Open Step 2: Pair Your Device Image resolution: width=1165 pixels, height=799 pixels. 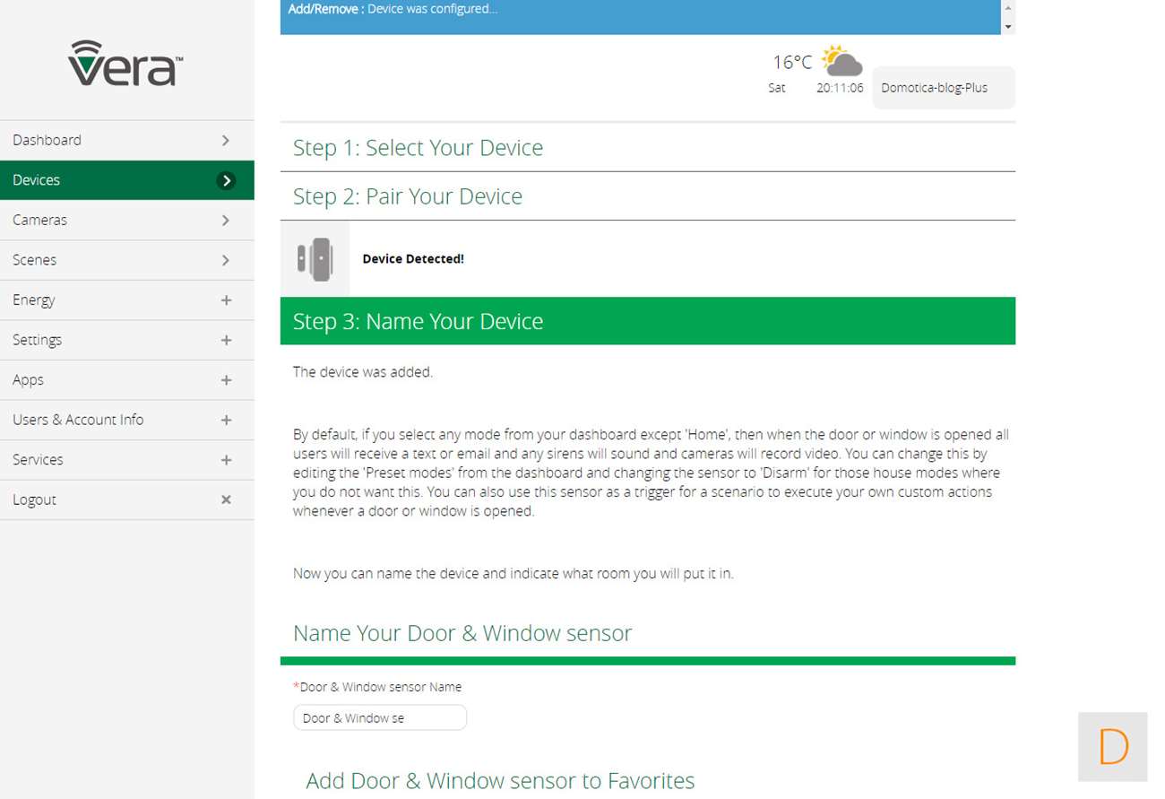click(407, 196)
